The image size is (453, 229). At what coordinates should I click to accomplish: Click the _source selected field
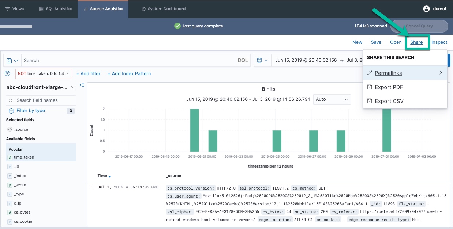21,129
